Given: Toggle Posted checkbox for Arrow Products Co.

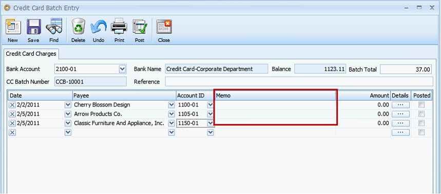Looking at the screenshot, I should 421,114.
